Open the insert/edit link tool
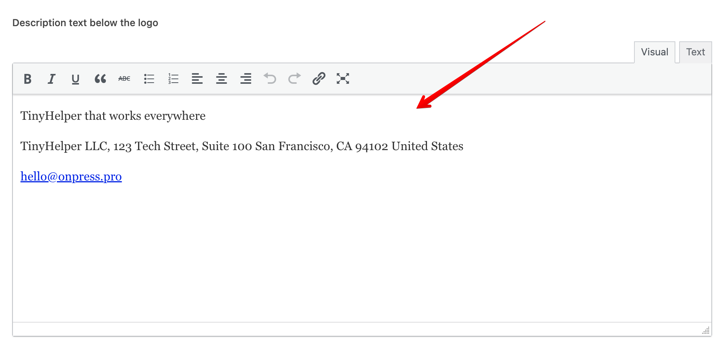722x348 pixels. click(319, 79)
